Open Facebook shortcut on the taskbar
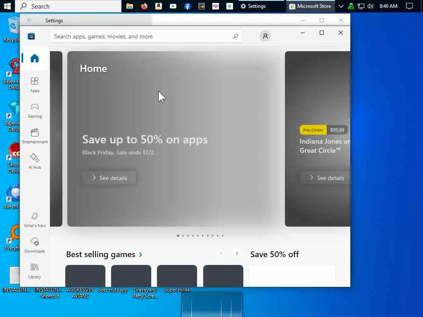 pyautogui.click(x=187, y=6)
